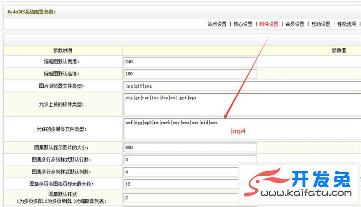
Task: Switch to the 核心设置 tab
Action: point(243,24)
